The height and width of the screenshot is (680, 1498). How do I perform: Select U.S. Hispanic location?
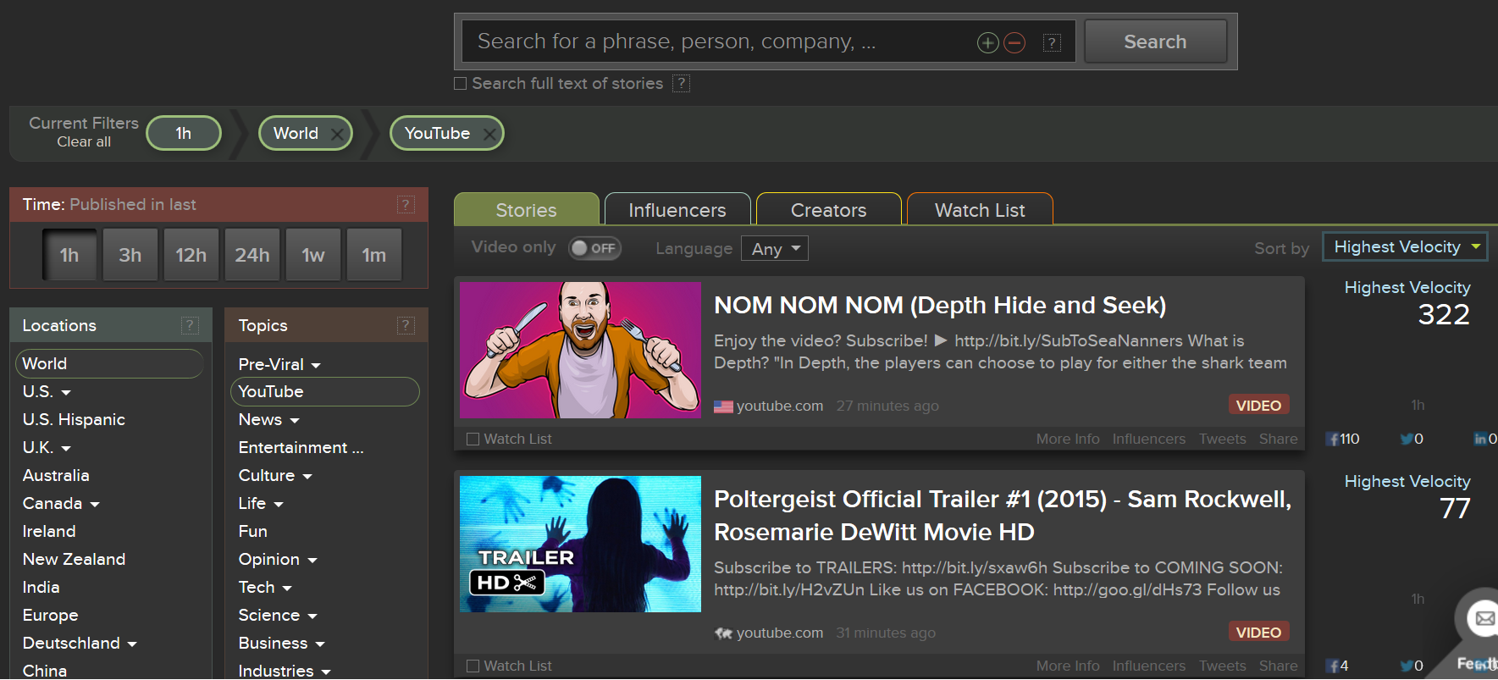point(74,420)
